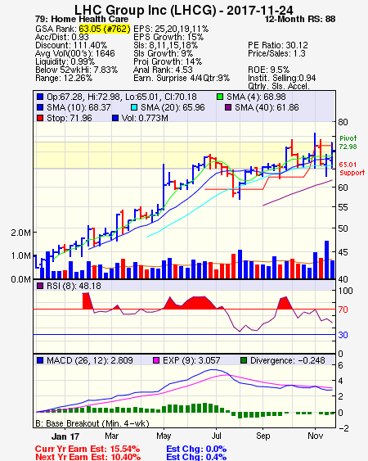Click the 'ROE: 9.5%' text
Screen dimensions: 368x461
(x=269, y=70)
